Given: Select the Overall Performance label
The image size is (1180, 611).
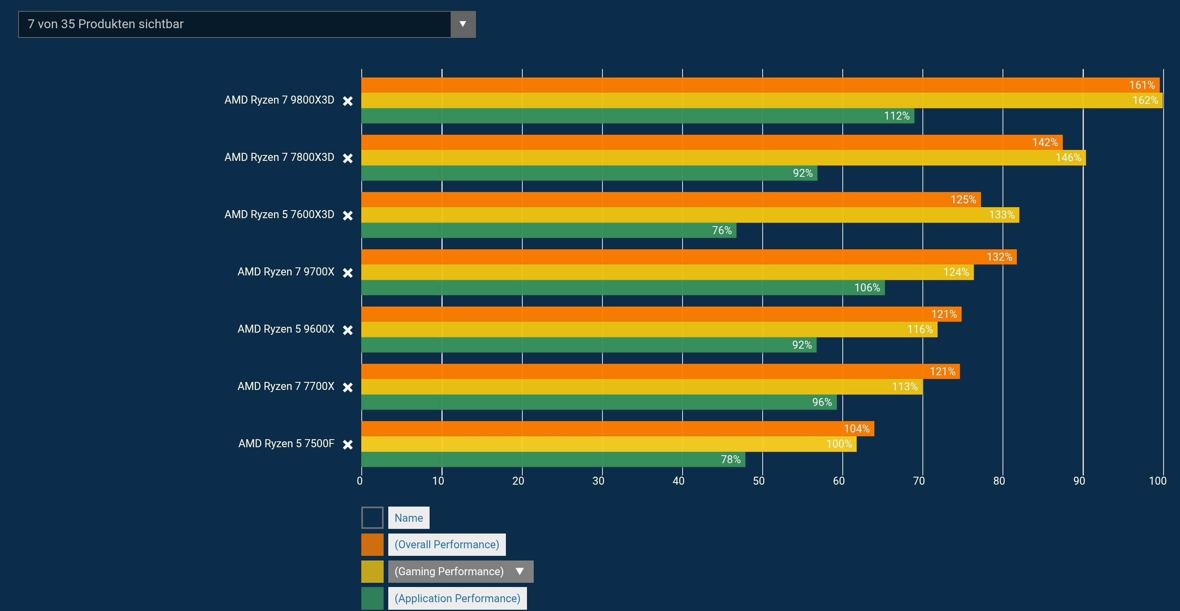Looking at the screenshot, I should tap(446, 544).
